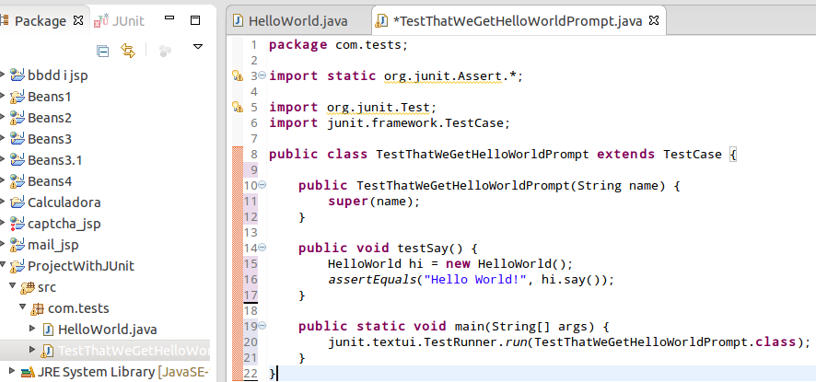This screenshot has width=816, height=382.
Task: Click the Collapse All icon in Package Explorer
Action: pos(103,52)
